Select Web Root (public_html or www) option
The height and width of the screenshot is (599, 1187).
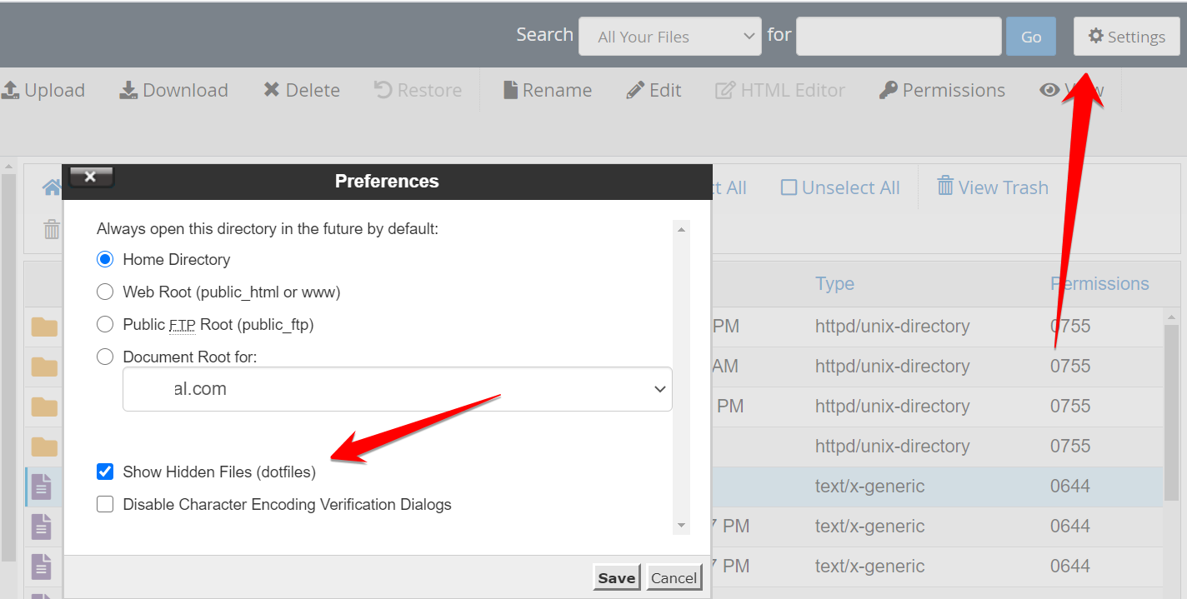pyautogui.click(x=105, y=292)
